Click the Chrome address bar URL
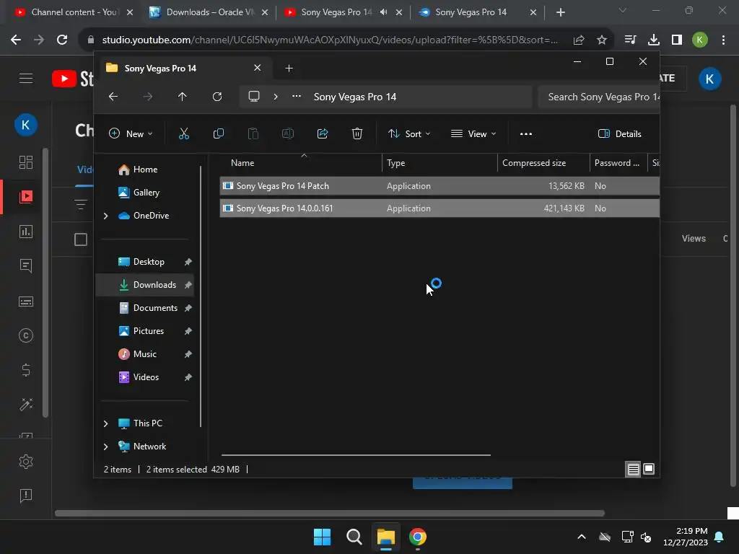Image resolution: width=739 pixels, height=554 pixels. point(330,40)
